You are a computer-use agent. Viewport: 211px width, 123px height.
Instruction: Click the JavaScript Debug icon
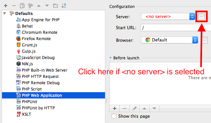(19, 58)
